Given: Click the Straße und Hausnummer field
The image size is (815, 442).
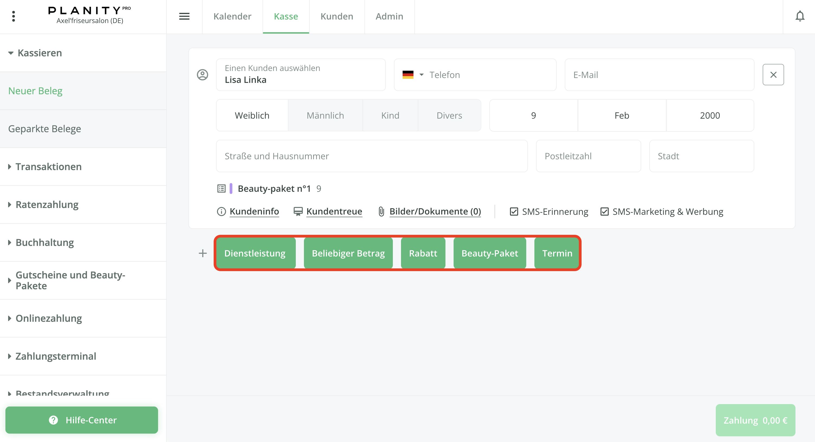Looking at the screenshot, I should pyautogui.click(x=371, y=156).
